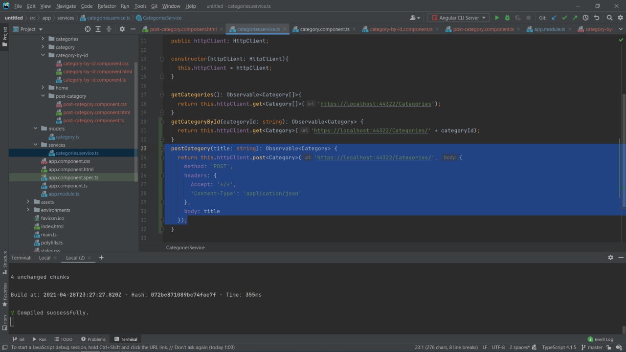Viewport: 626px width, 352px height.
Task: Open the localhost Categories URL in getCategories
Action: coord(376,104)
